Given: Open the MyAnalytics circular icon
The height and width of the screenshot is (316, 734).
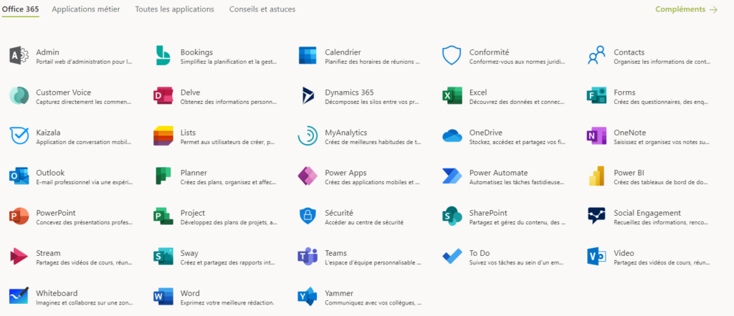Looking at the screenshot, I should [308, 136].
